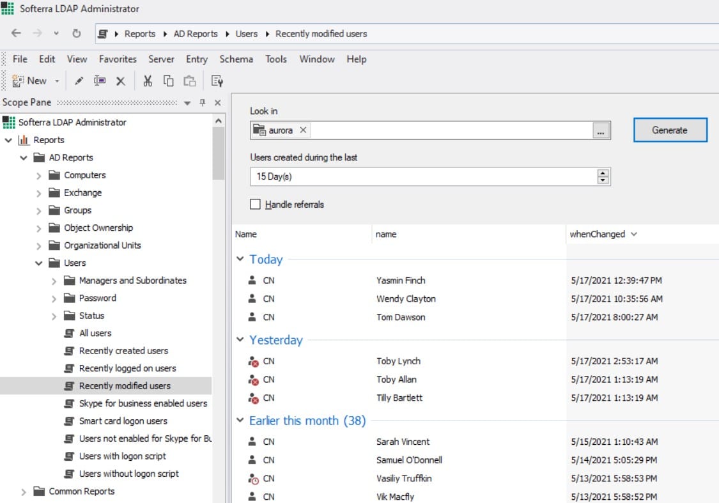The width and height of the screenshot is (719, 503).
Task: Click the Look in browse ellipsis button
Action: pos(601,131)
